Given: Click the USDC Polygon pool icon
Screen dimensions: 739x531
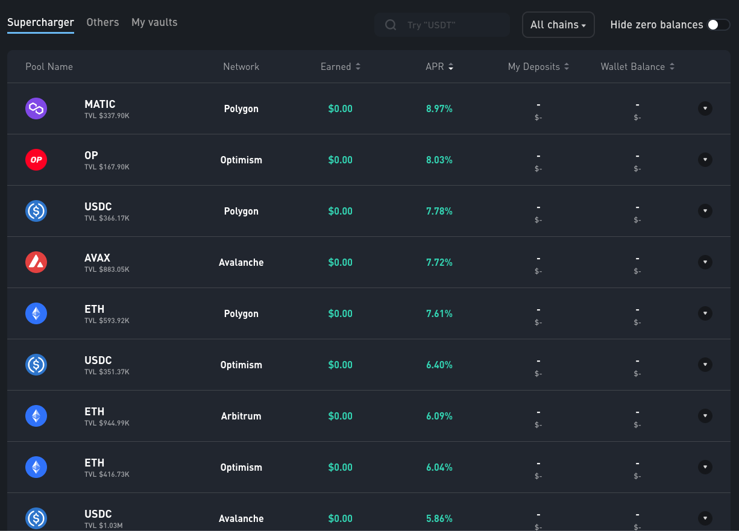Looking at the screenshot, I should 36,211.
